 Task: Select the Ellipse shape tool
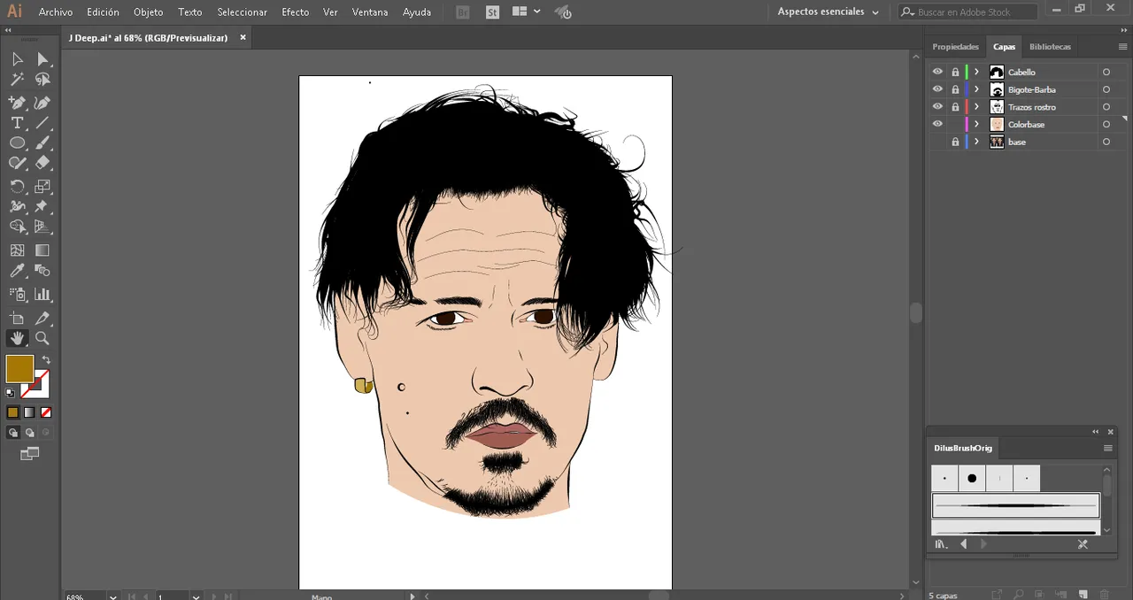click(17, 143)
